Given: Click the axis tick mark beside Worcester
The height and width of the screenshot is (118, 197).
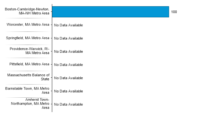Looking at the screenshot, I should coord(52,25).
